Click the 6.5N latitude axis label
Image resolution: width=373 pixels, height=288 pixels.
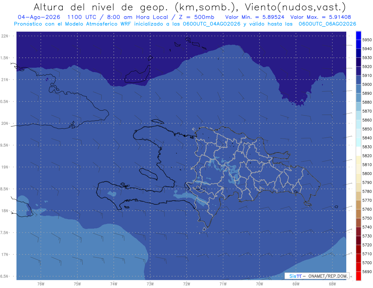point(5,276)
